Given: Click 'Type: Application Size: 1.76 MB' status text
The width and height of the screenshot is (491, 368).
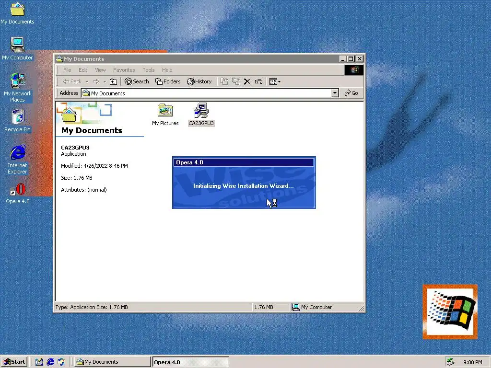Looking at the screenshot, I should click(92, 307).
